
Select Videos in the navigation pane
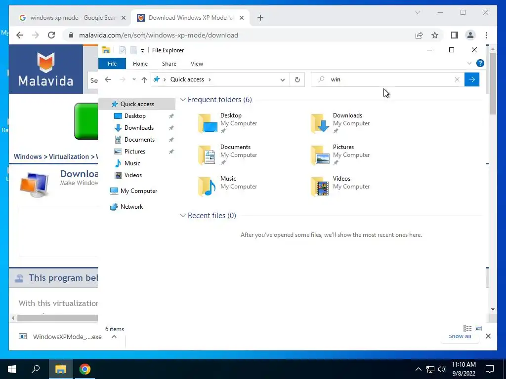coord(133,175)
